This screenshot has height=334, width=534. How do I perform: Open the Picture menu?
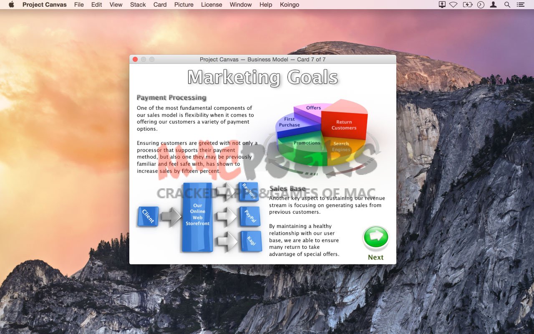point(184,5)
